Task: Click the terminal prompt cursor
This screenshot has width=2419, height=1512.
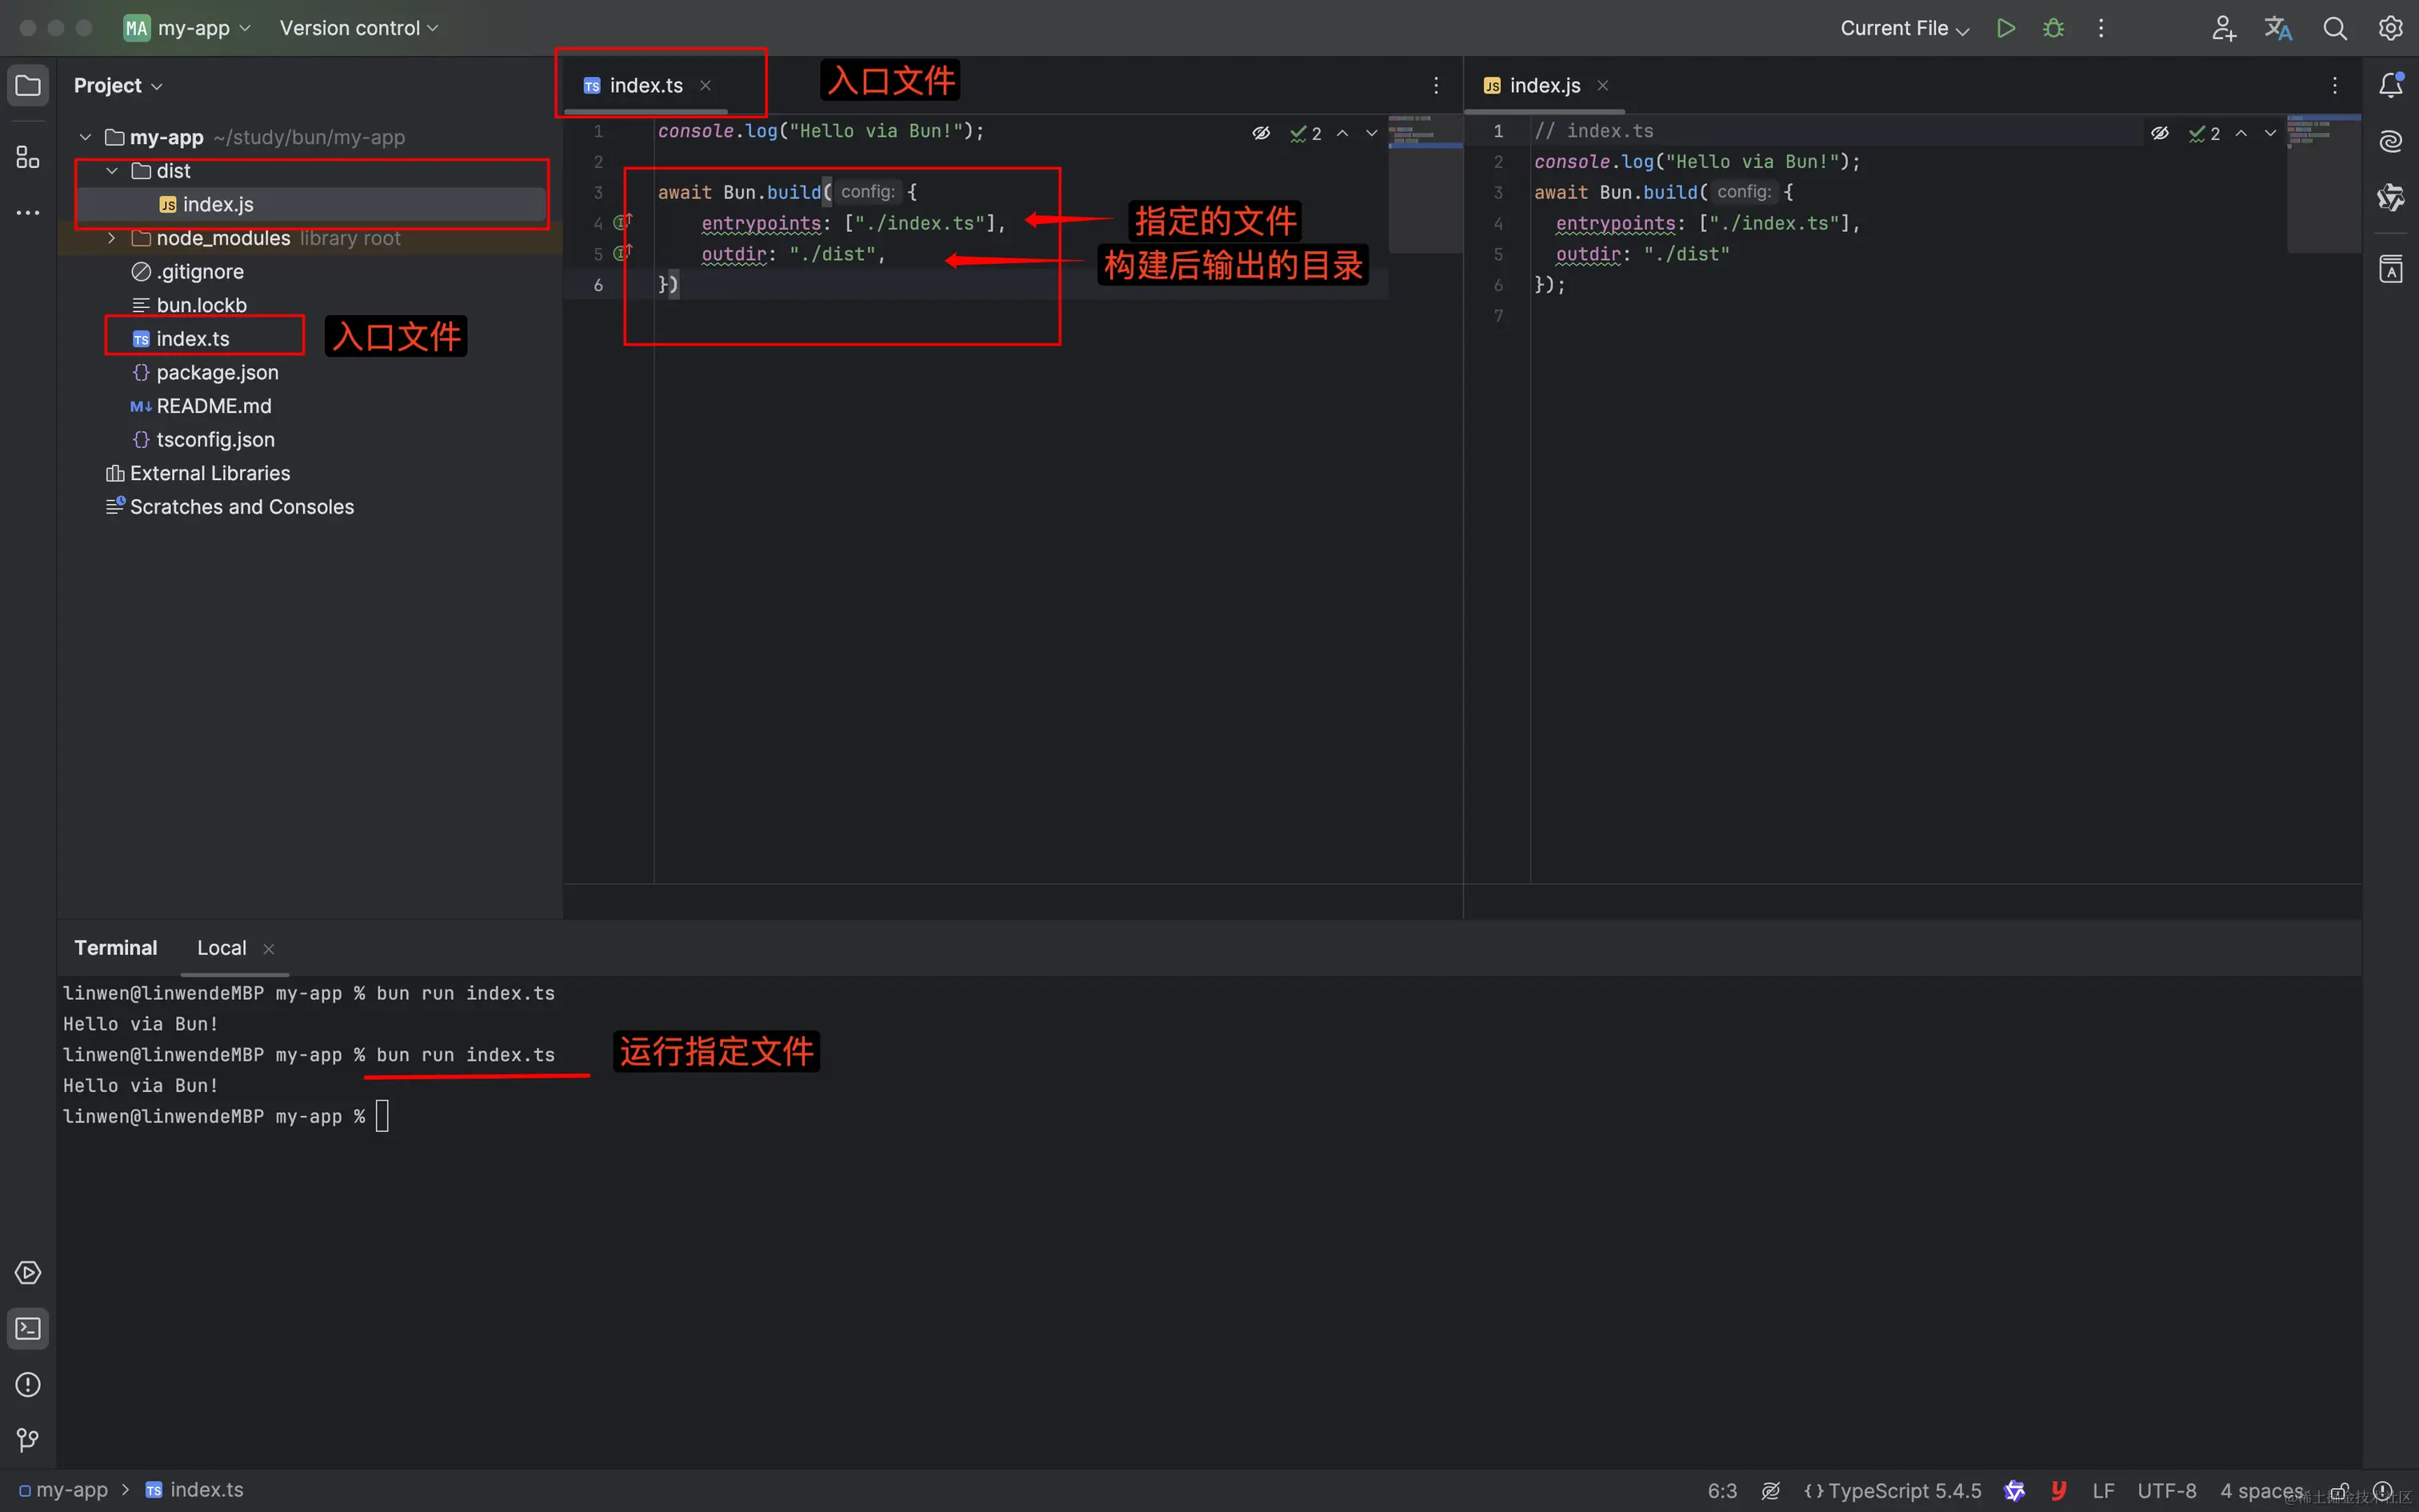Action: pyautogui.click(x=382, y=1116)
